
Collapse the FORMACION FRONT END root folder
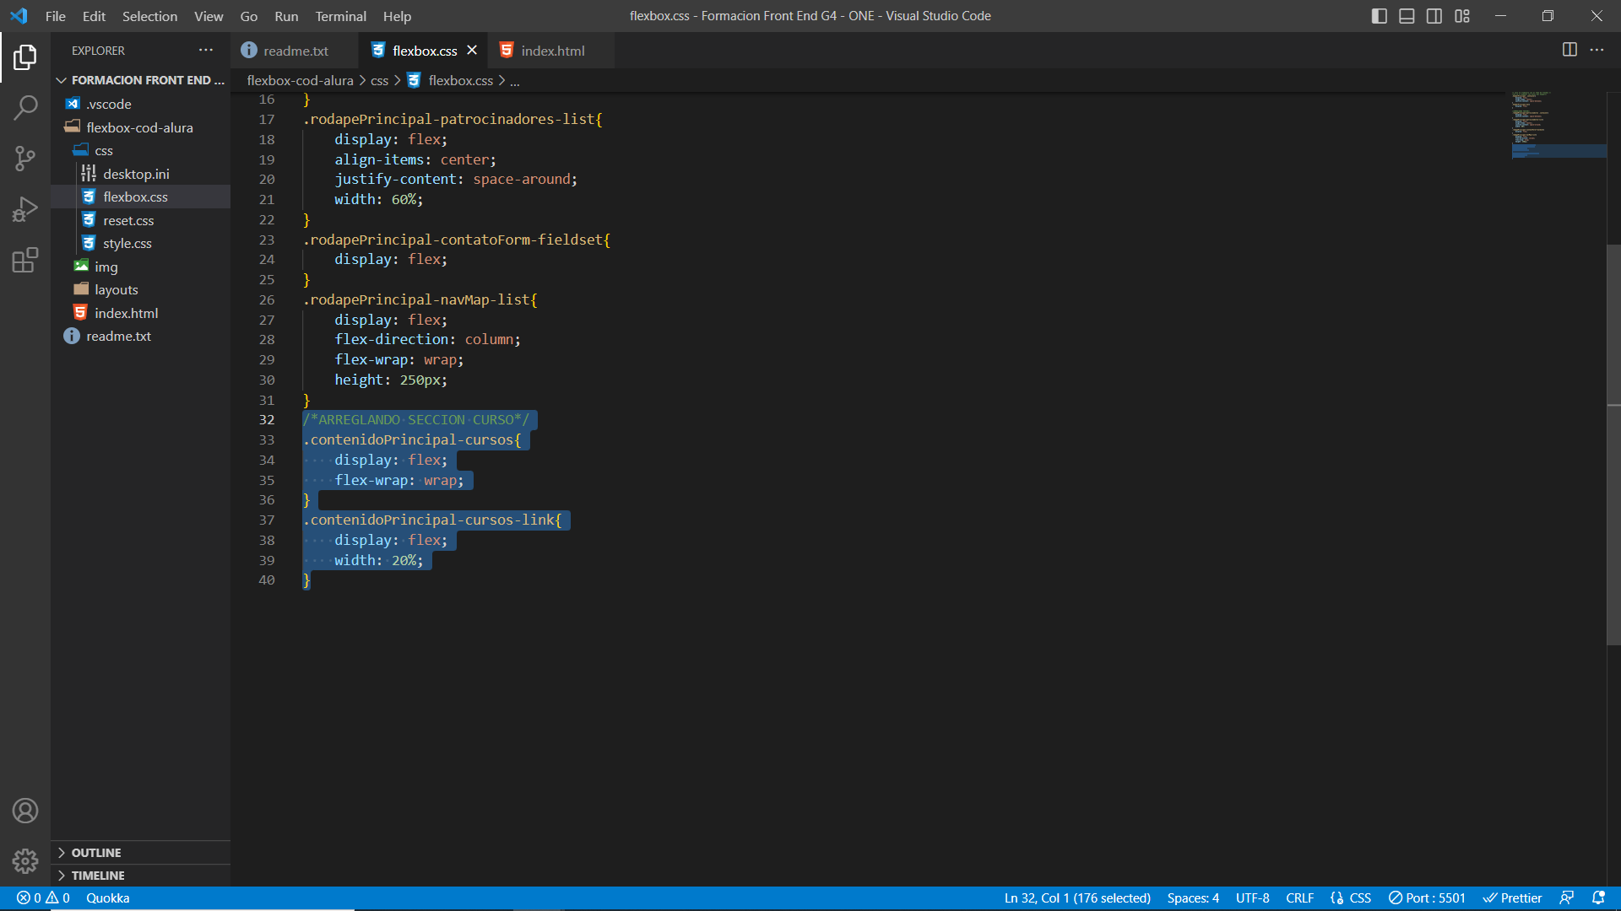141,80
